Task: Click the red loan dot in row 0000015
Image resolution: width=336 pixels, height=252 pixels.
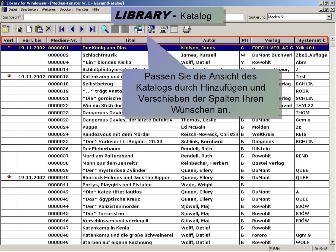Action: [9, 76]
